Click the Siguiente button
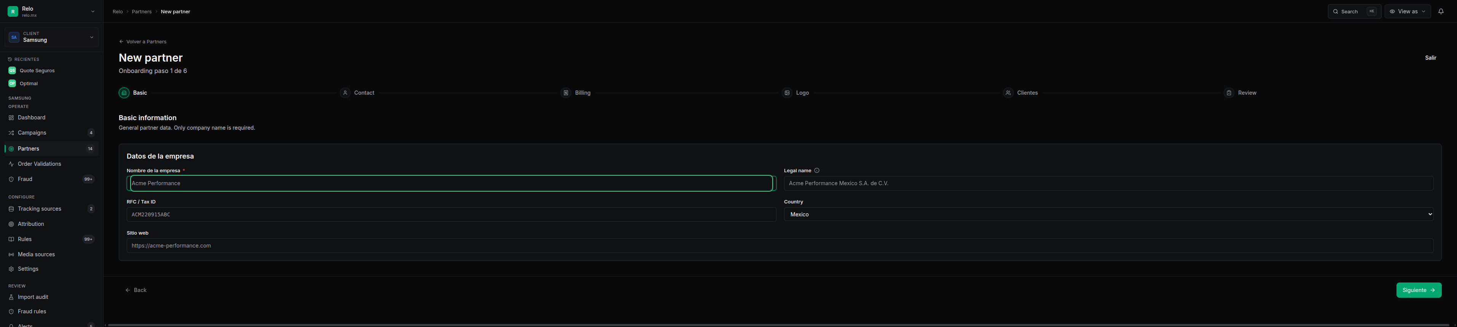 (1419, 290)
